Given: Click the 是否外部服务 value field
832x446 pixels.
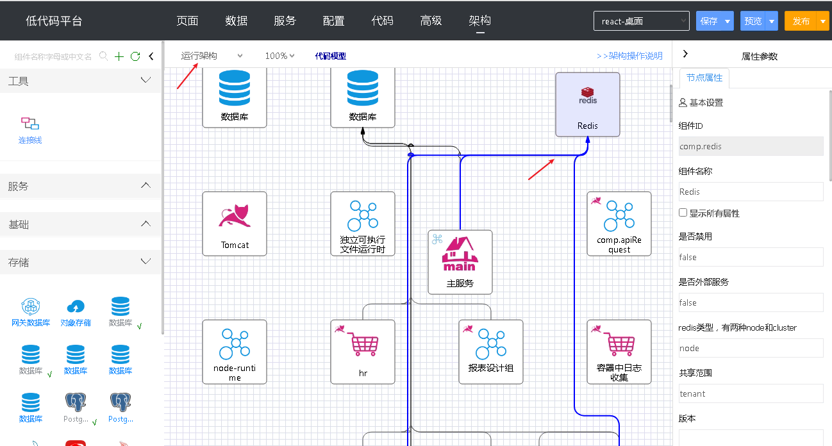Looking at the screenshot, I should pos(751,302).
